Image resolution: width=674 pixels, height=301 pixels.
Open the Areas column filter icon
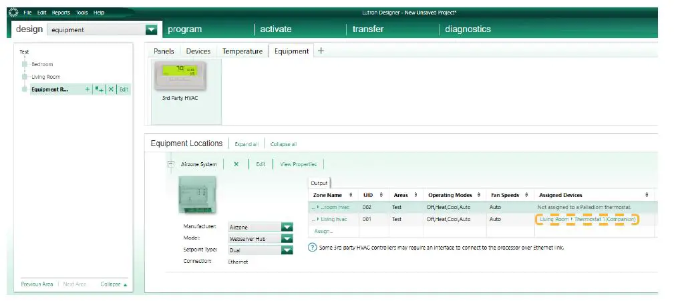point(416,195)
